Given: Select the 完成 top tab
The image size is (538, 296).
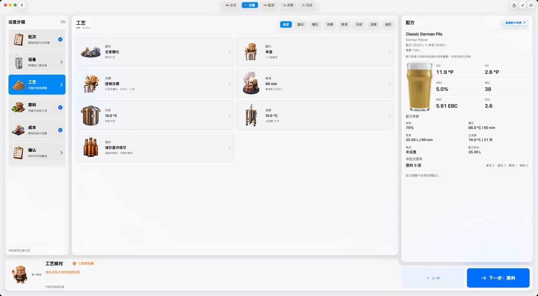Looking at the screenshot, I should [306, 5].
